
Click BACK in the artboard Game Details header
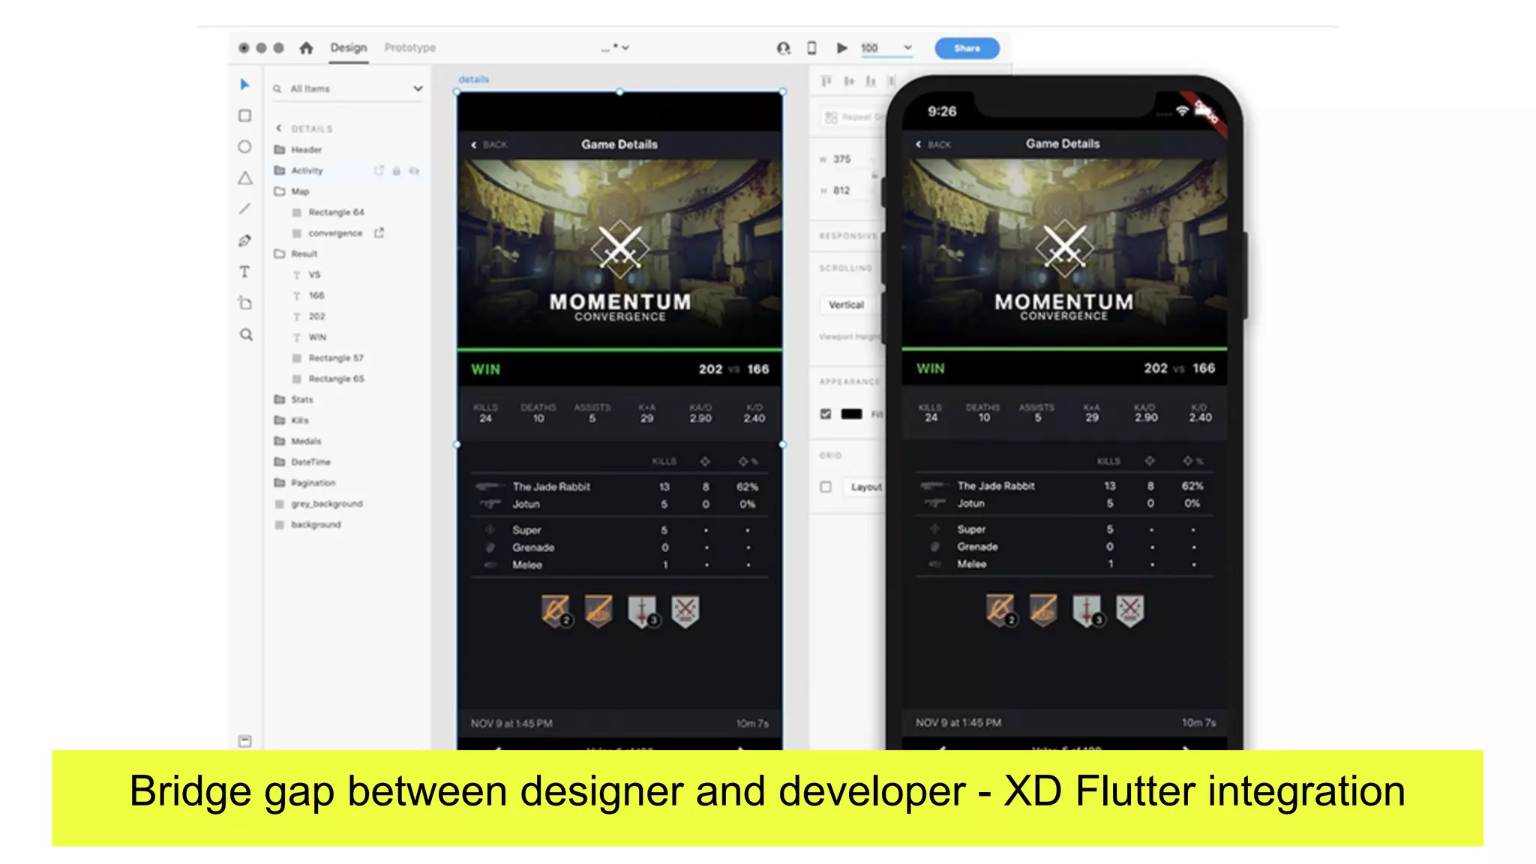click(x=489, y=145)
